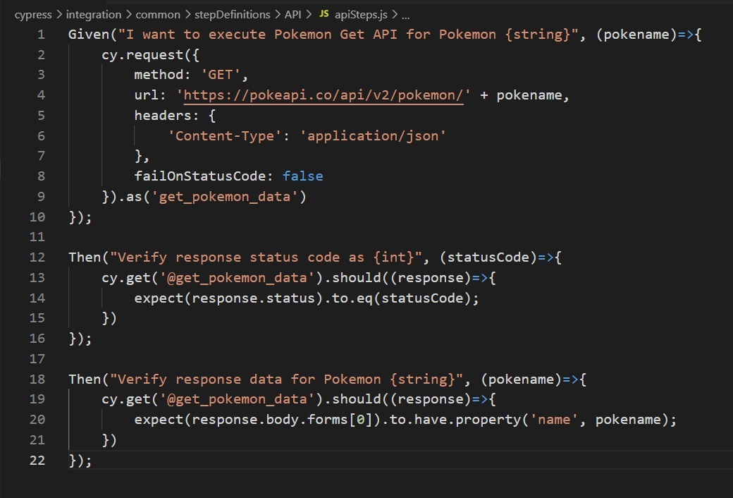Click line number 12 in the gutter
The image size is (733, 498).
point(37,257)
